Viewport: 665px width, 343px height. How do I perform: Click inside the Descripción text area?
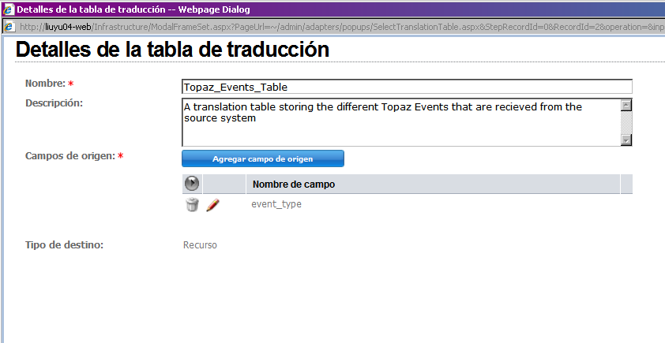(401, 123)
